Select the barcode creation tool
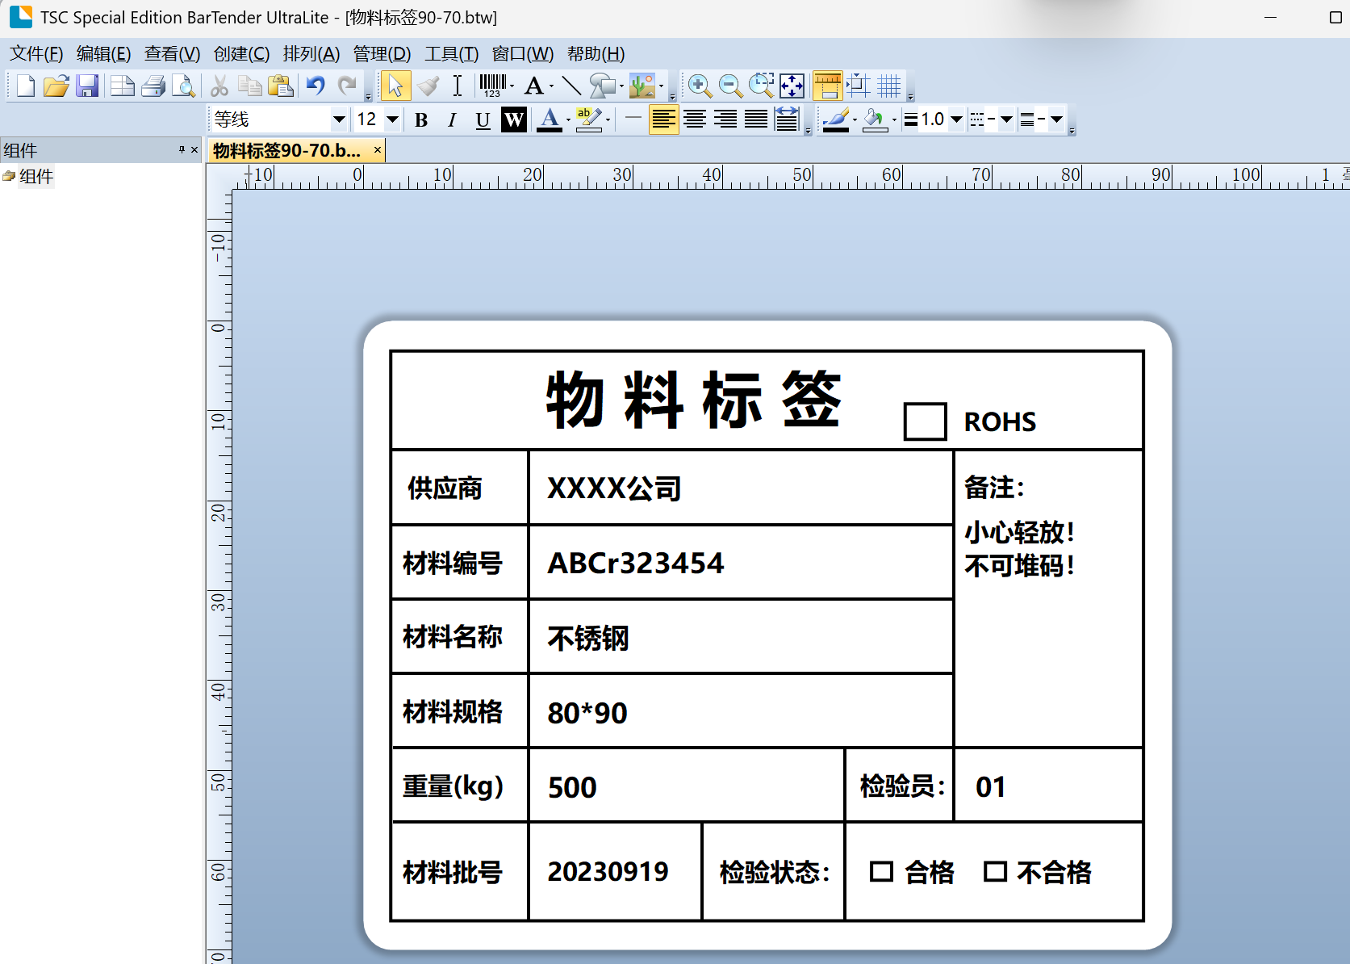 pyautogui.click(x=492, y=86)
